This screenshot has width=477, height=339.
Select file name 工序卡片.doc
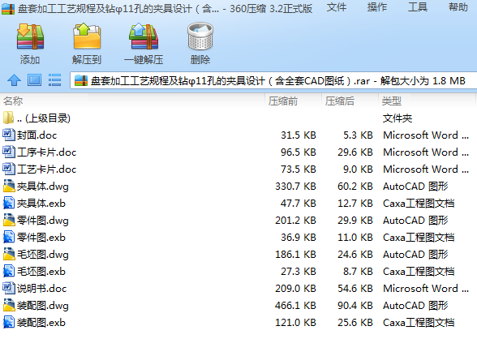(x=46, y=152)
